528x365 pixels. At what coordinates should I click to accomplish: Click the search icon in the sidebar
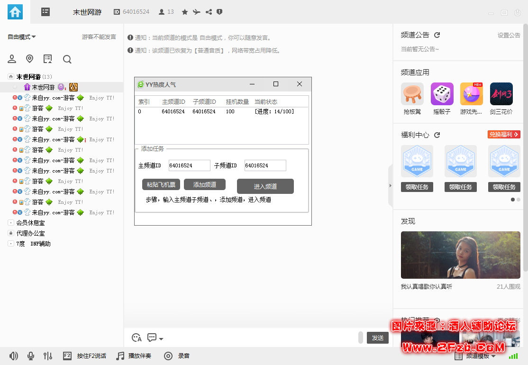(x=67, y=59)
